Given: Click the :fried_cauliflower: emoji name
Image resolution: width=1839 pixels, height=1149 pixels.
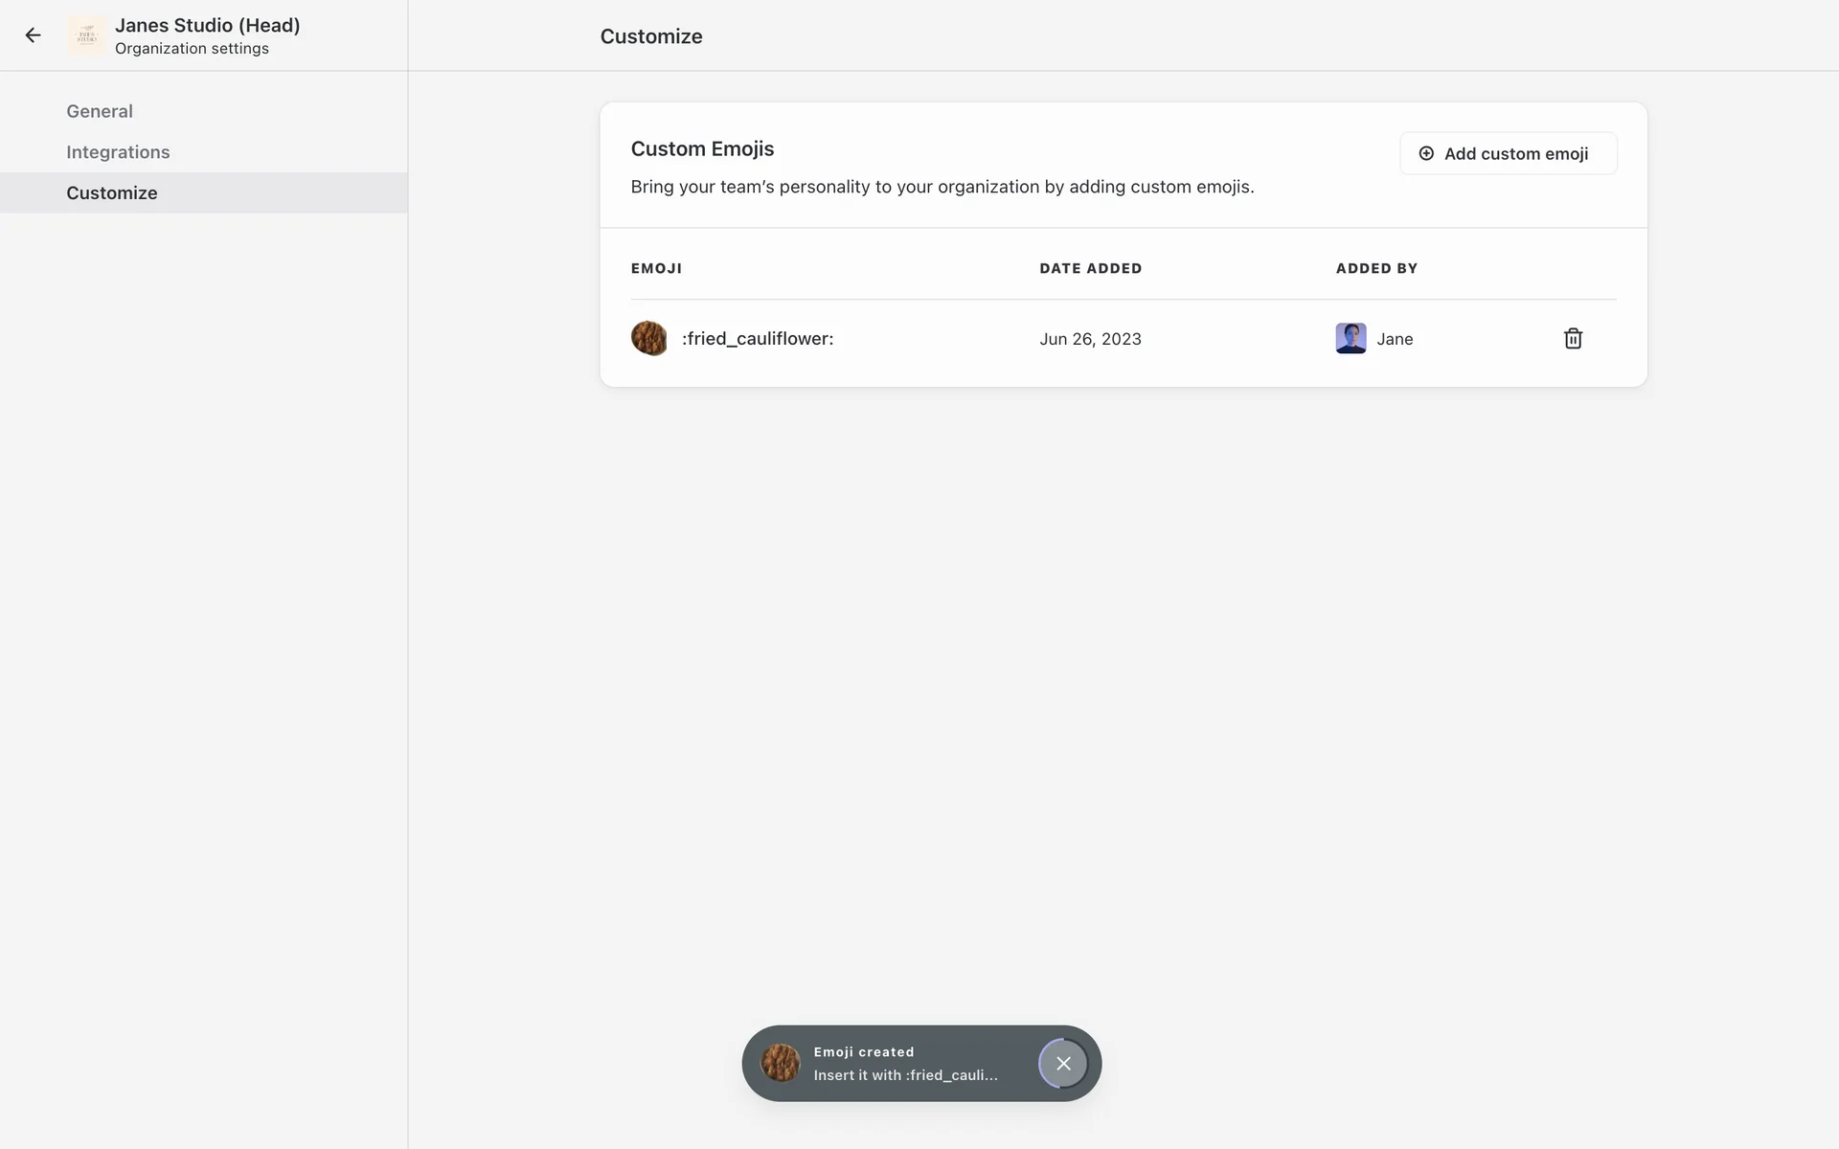Looking at the screenshot, I should tap(758, 339).
